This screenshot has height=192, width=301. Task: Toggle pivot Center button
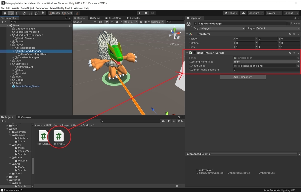pos(54,13)
